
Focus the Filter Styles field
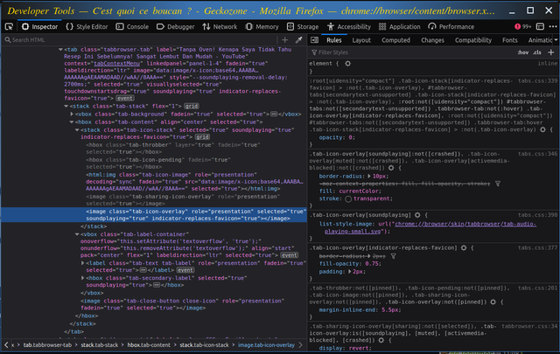[410, 52]
